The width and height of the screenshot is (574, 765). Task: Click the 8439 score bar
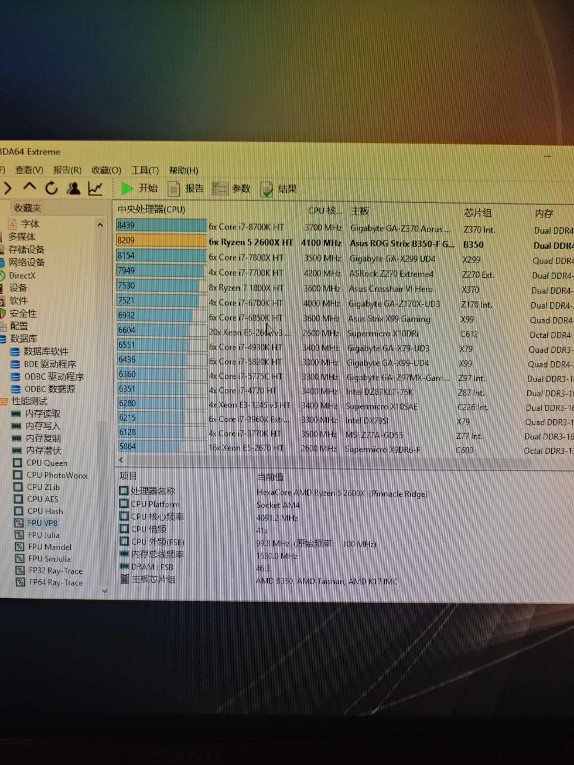[162, 225]
